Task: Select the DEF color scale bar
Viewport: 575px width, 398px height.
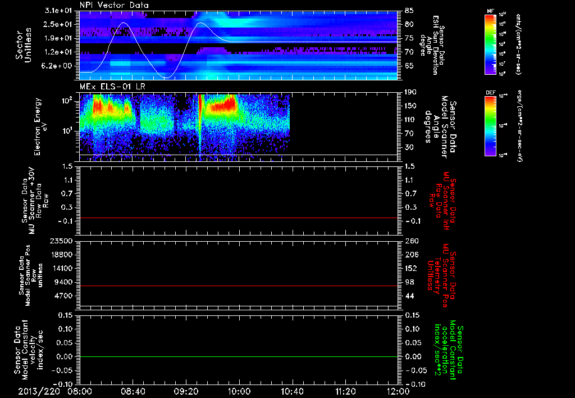Action: 490,126
